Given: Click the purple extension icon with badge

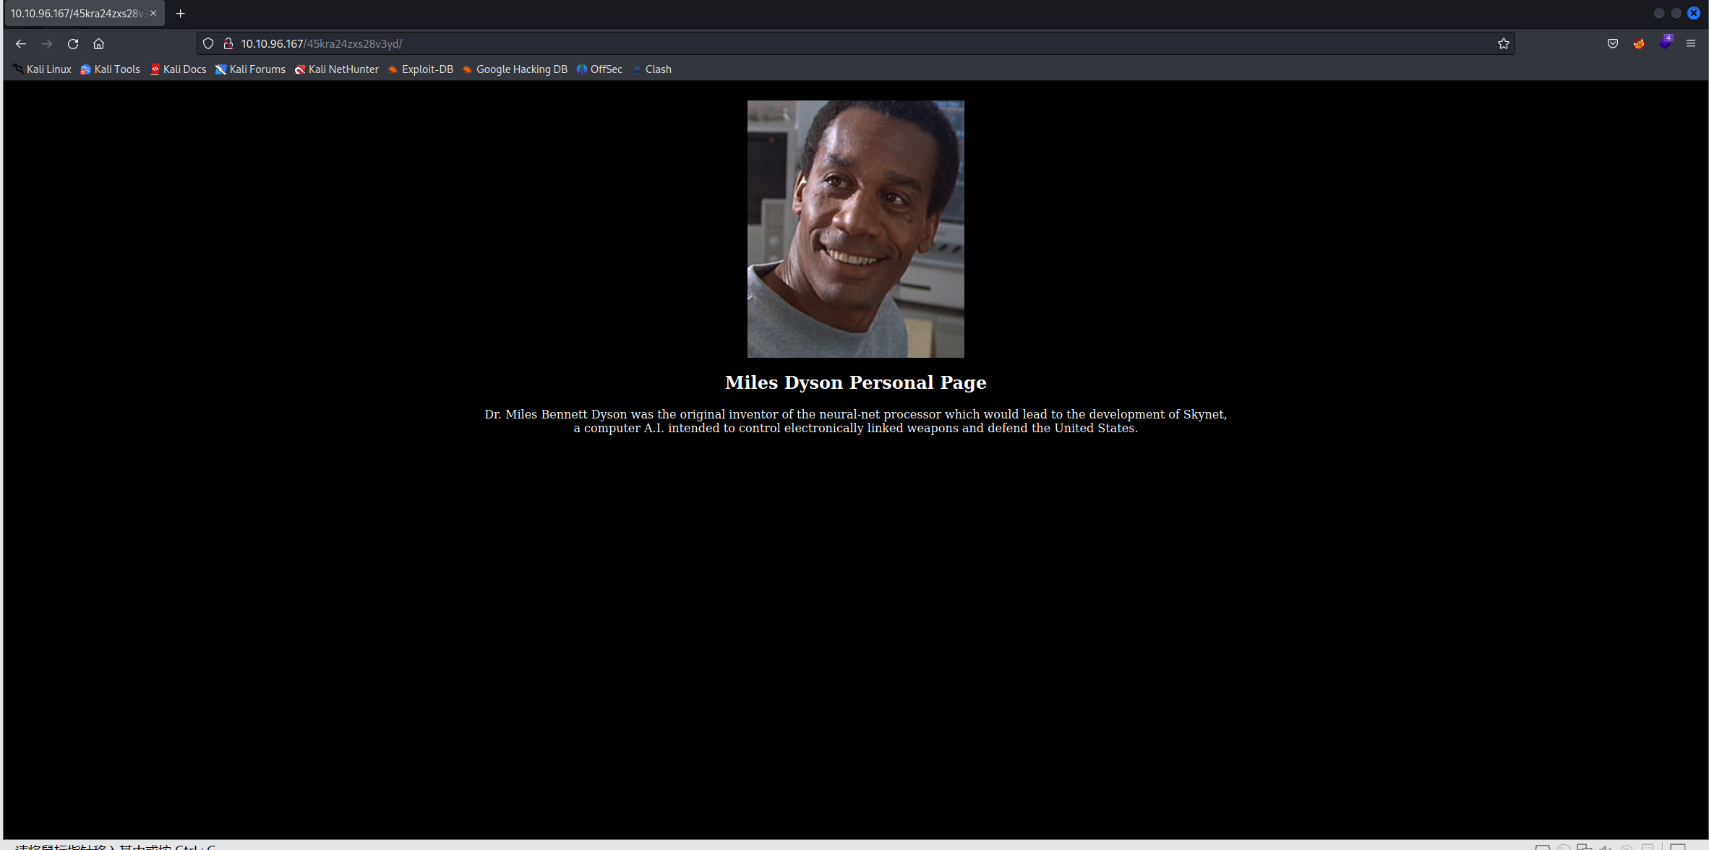Looking at the screenshot, I should 1666,43.
